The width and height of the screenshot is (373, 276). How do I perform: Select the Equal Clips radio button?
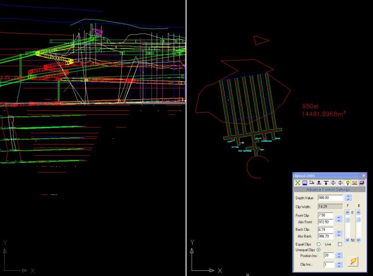[318, 244]
